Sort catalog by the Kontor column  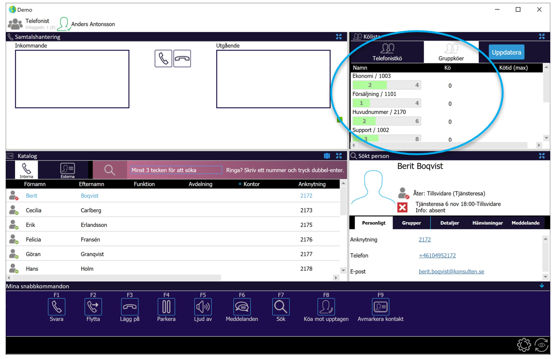pyautogui.click(x=251, y=184)
